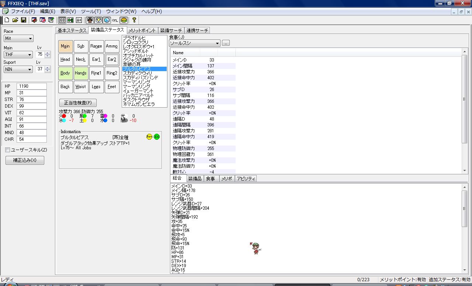Screen dimensions: 472x286
Task: Toggle the armor vest toolbar icon
Action: pos(90,20)
